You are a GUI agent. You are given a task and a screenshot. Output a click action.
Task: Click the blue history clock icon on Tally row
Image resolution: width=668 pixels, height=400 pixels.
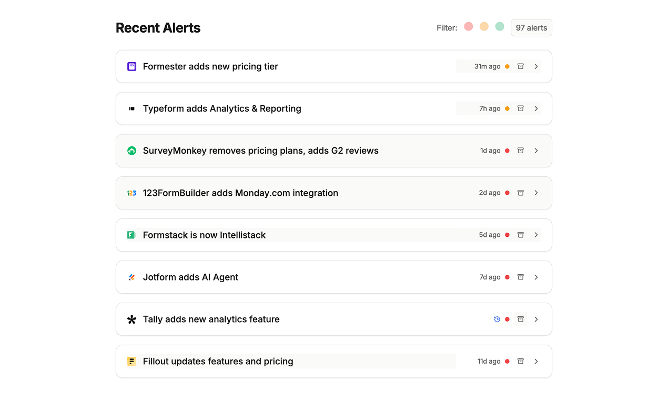tap(497, 319)
